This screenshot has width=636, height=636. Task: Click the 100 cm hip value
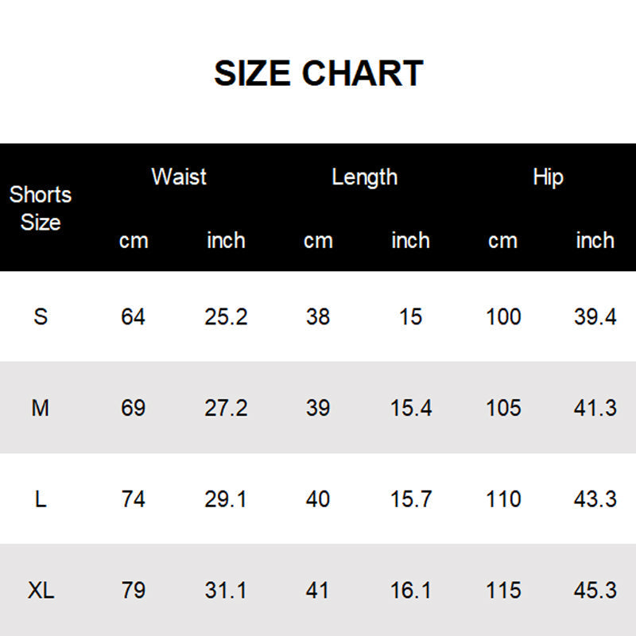(503, 316)
